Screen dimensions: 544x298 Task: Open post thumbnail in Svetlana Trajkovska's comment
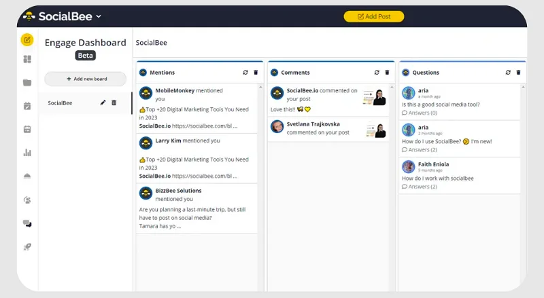click(375, 130)
